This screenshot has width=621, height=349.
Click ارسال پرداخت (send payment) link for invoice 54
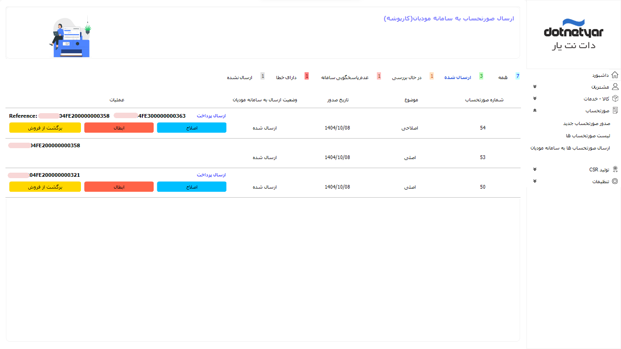click(211, 116)
